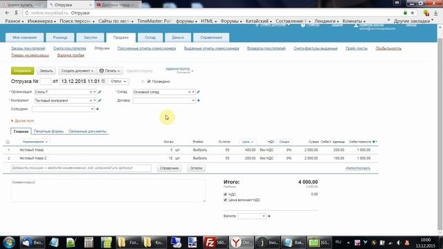Switch to the Закупки main tab

[91, 37]
